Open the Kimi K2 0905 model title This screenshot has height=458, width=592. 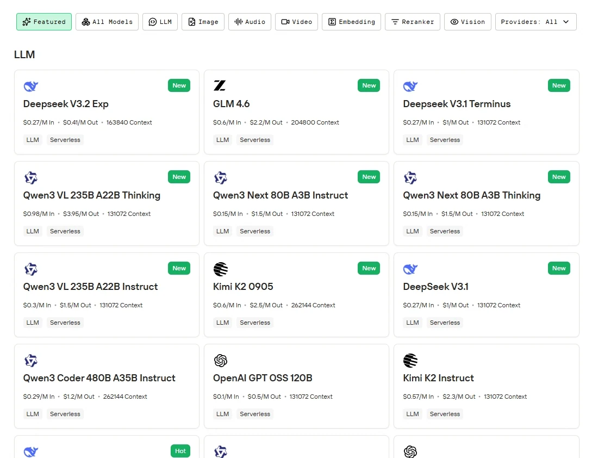243,287
